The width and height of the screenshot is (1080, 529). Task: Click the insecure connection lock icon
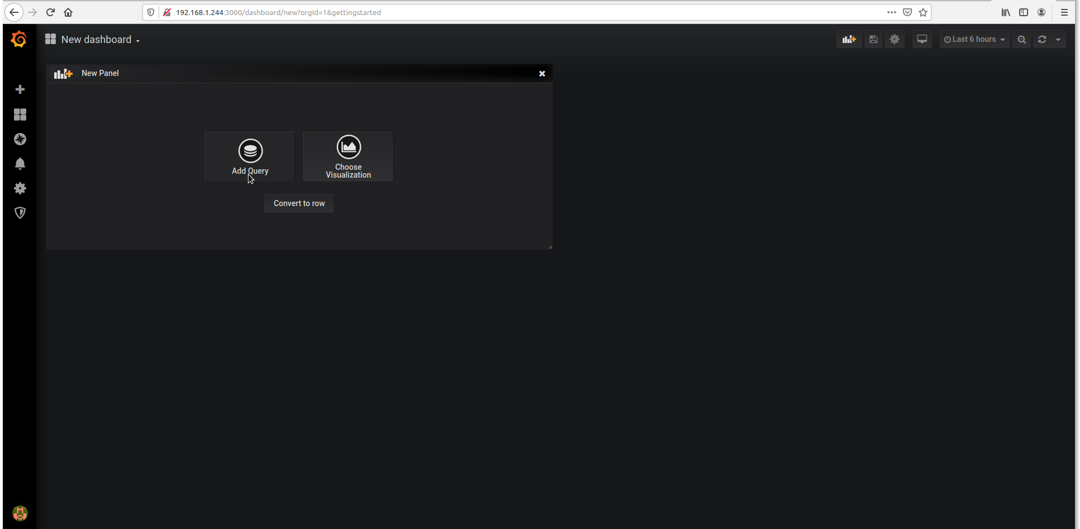(166, 12)
